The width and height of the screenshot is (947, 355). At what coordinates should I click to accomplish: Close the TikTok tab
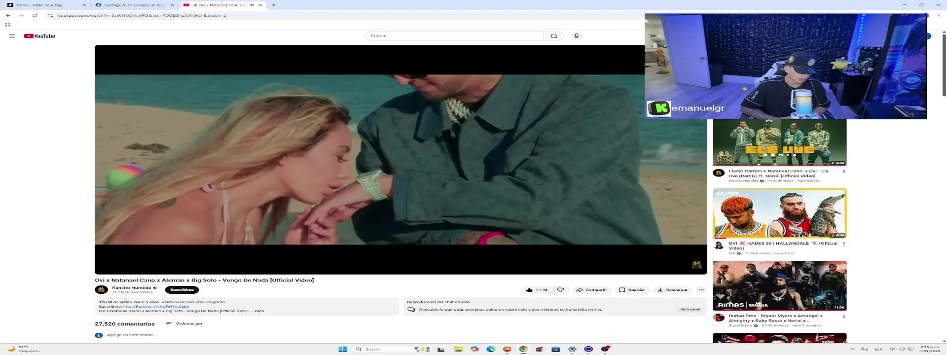pyautogui.click(x=84, y=5)
